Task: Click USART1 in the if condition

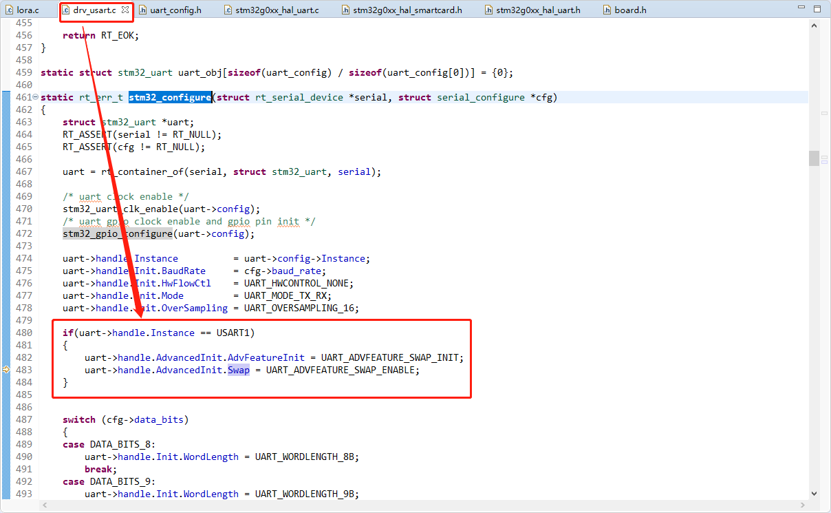Action: pyautogui.click(x=233, y=333)
